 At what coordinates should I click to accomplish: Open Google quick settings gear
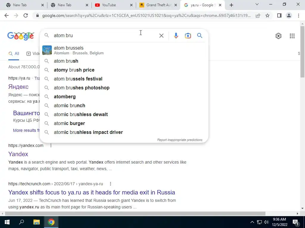tap(278, 36)
